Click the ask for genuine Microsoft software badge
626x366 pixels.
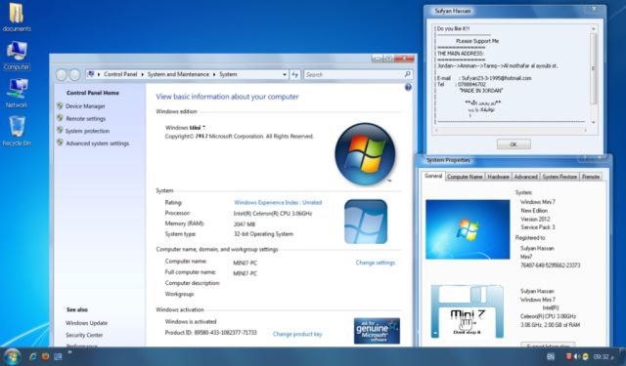pos(377,331)
